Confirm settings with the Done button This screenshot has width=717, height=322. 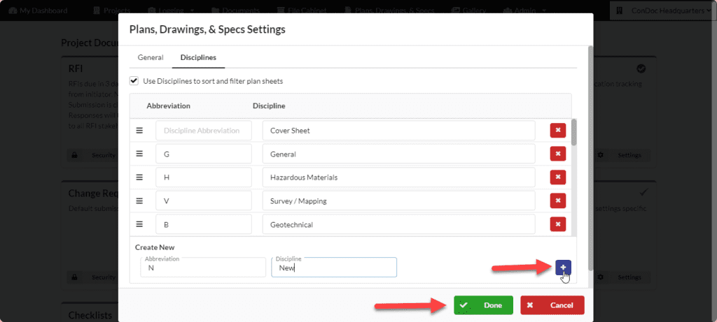tap(483, 305)
